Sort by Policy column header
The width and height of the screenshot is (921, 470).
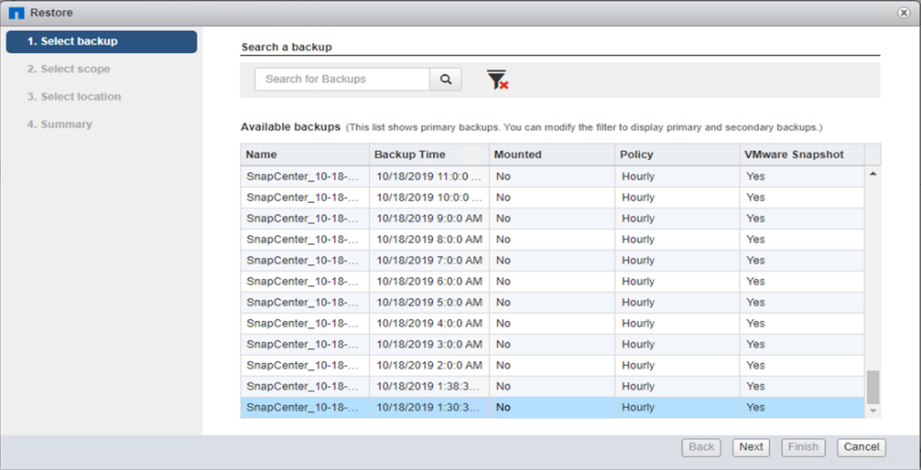point(677,154)
